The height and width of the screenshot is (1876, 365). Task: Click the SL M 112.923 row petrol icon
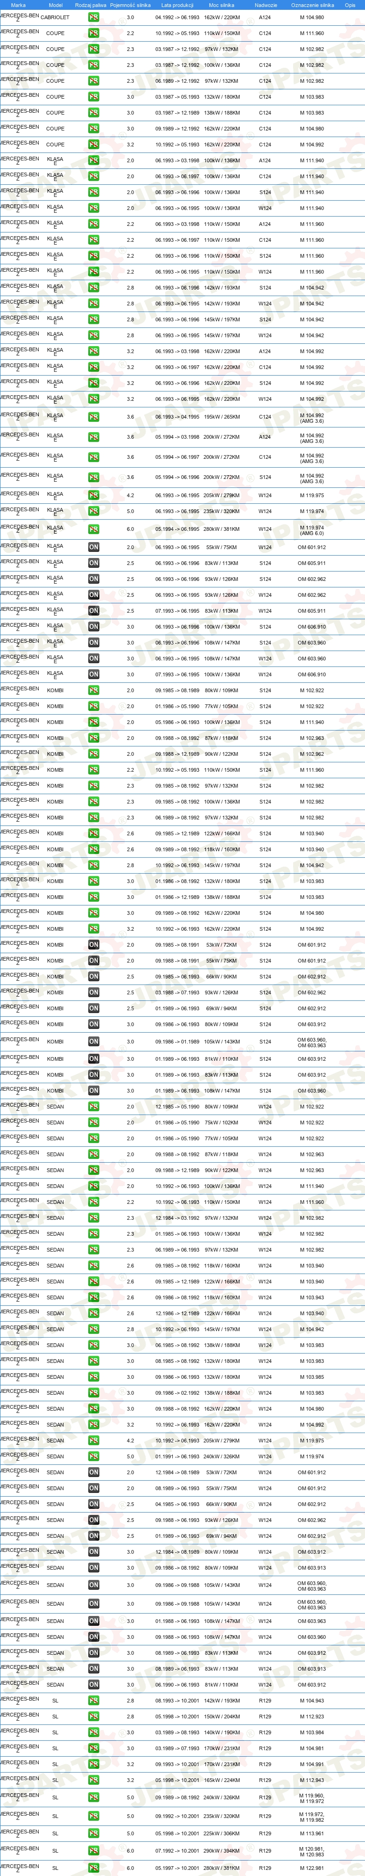[94, 1717]
